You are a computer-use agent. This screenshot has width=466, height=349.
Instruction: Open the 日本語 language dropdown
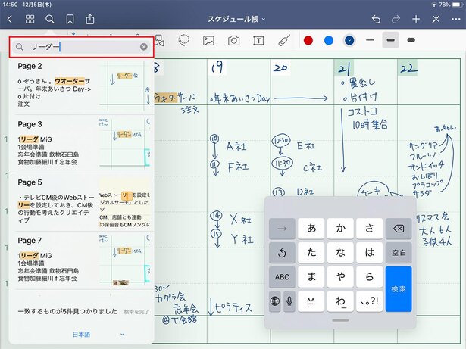(x=98, y=335)
